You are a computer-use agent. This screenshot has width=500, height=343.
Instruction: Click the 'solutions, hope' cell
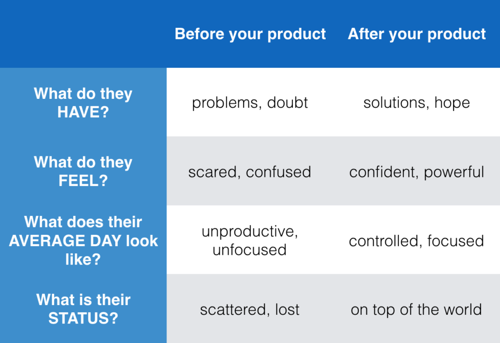coord(417,102)
